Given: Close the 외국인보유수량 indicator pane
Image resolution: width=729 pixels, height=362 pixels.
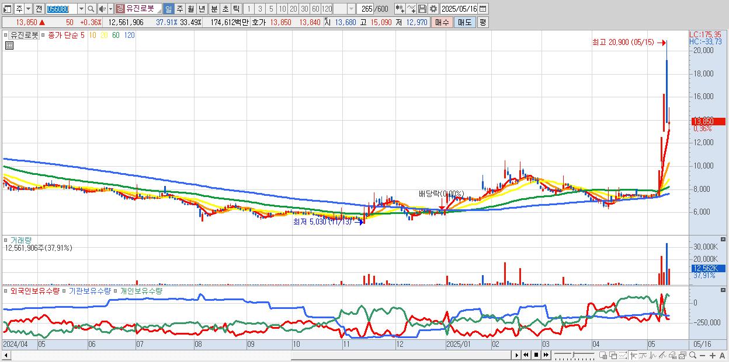Looking at the screenshot, I should point(723,290).
